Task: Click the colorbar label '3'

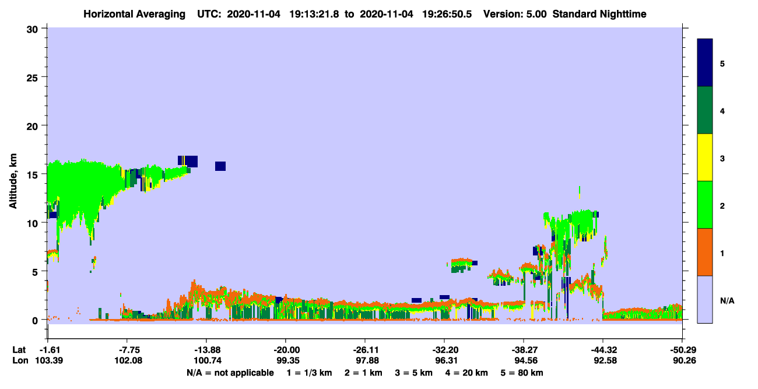Action: pos(722,158)
